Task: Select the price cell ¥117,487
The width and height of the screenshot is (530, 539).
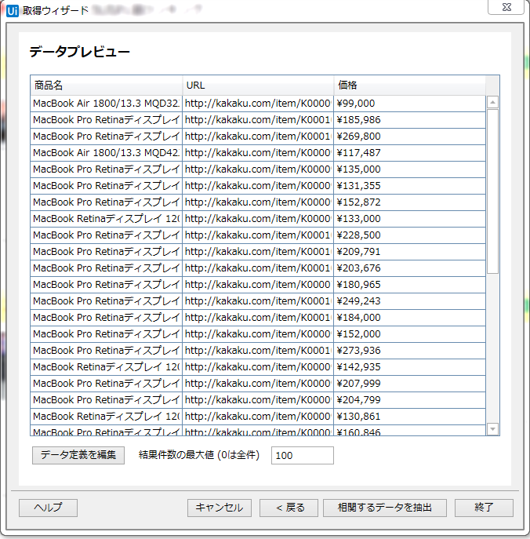Action: click(x=410, y=153)
